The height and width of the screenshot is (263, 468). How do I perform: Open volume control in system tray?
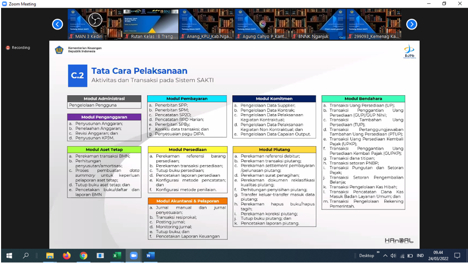tap(393, 256)
